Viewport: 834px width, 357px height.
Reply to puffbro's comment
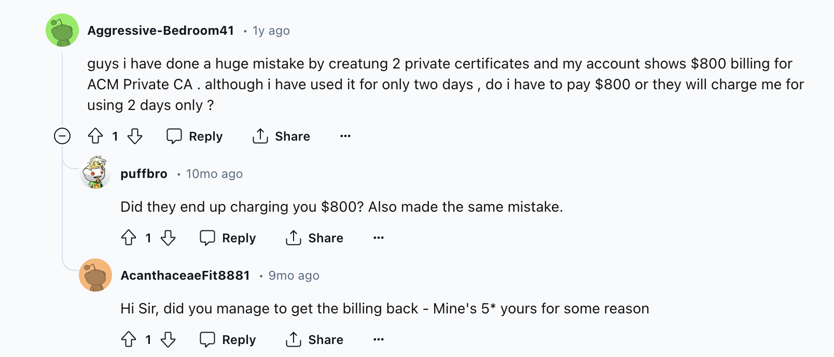228,238
